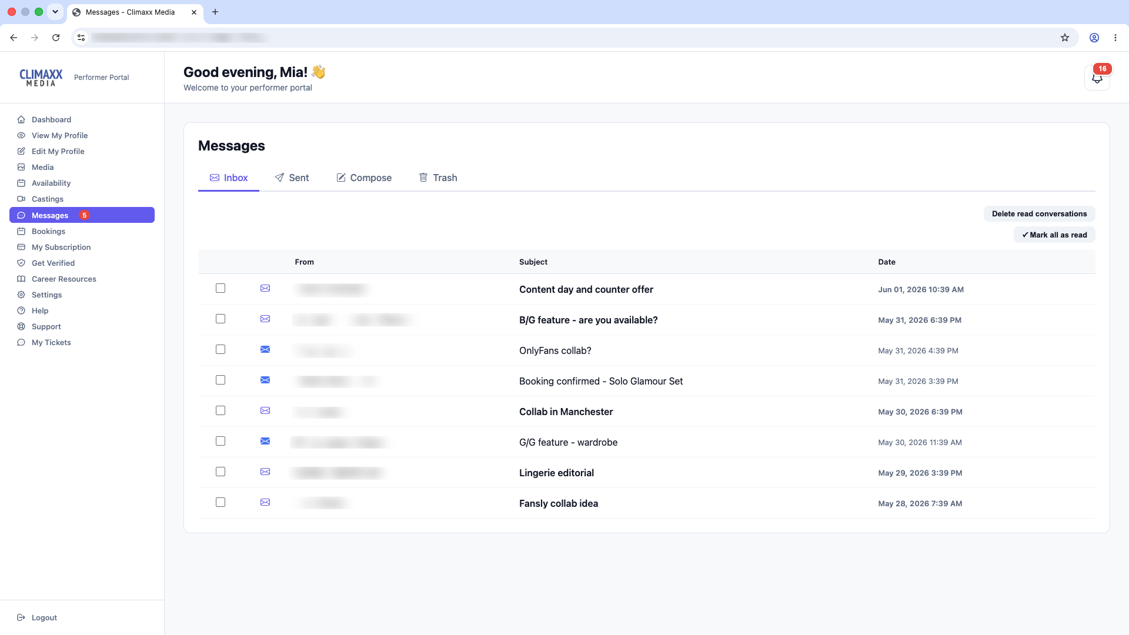Image resolution: width=1129 pixels, height=635 pixels.
Task: Click the Dashboard home icon in sidebar
Action: pos(21,119)
